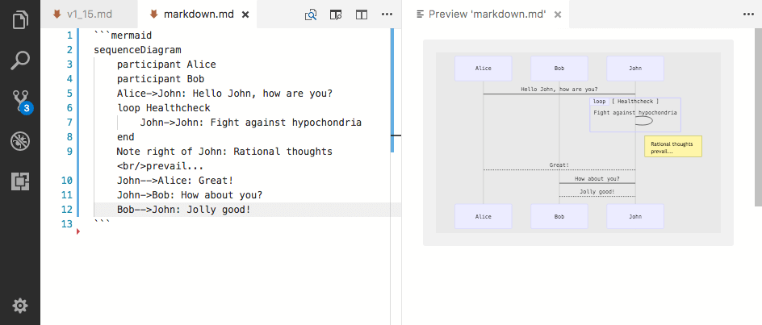Click line number 1 in the gutter
Image resolution: width=762 pixels, height=325 pixels.
[69, 35]
